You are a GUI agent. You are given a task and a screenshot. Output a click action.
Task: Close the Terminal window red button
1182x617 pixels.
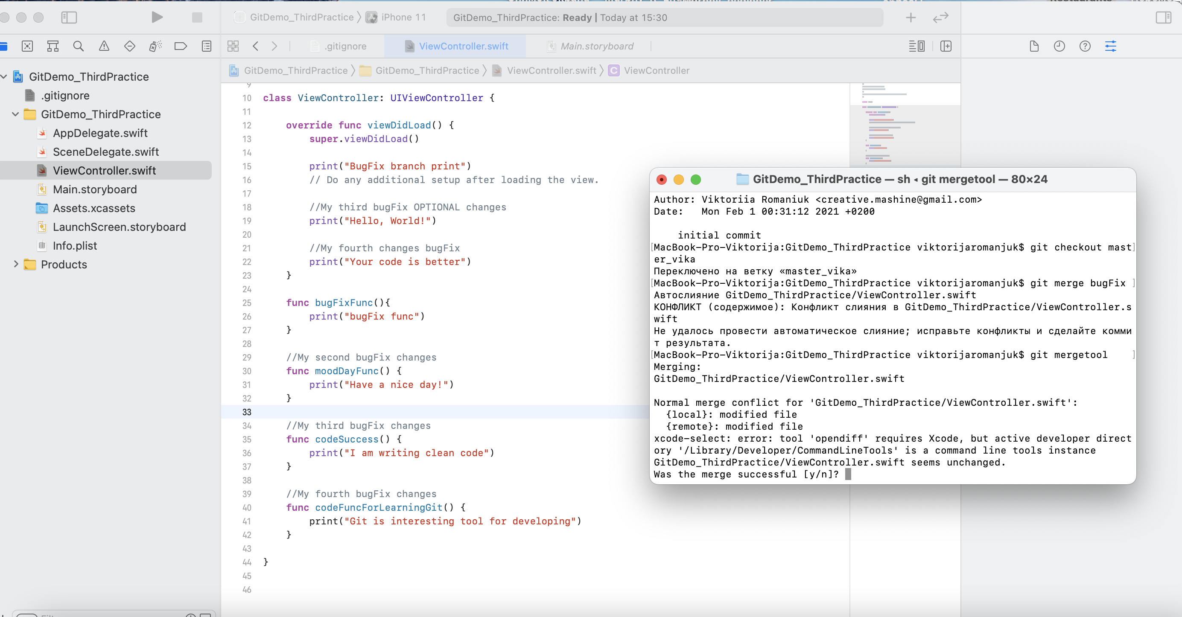pyautogui.click(x=661, y=179)
